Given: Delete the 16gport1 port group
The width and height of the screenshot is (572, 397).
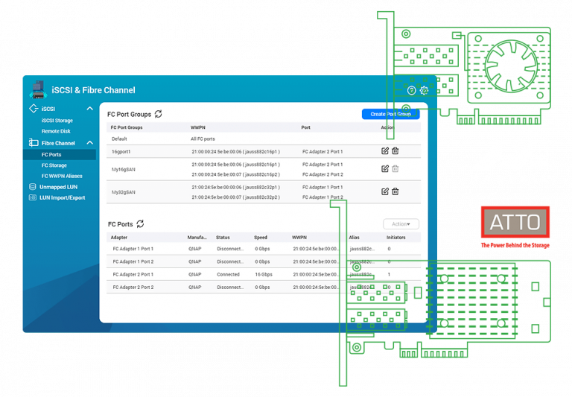Looking at the screenshot, I should pos(395,150).
